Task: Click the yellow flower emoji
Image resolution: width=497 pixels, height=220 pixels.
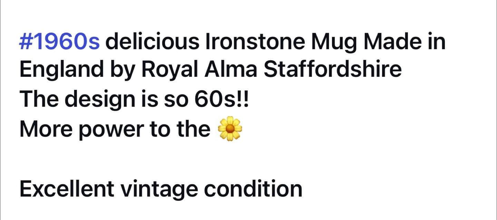Action: tap(230, 128)
